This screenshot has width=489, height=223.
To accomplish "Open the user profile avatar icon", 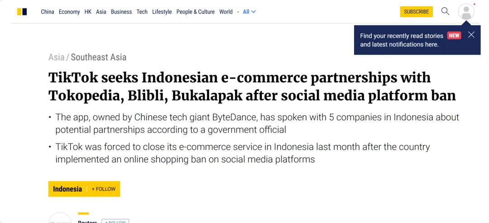I will [x=466, y=12].
